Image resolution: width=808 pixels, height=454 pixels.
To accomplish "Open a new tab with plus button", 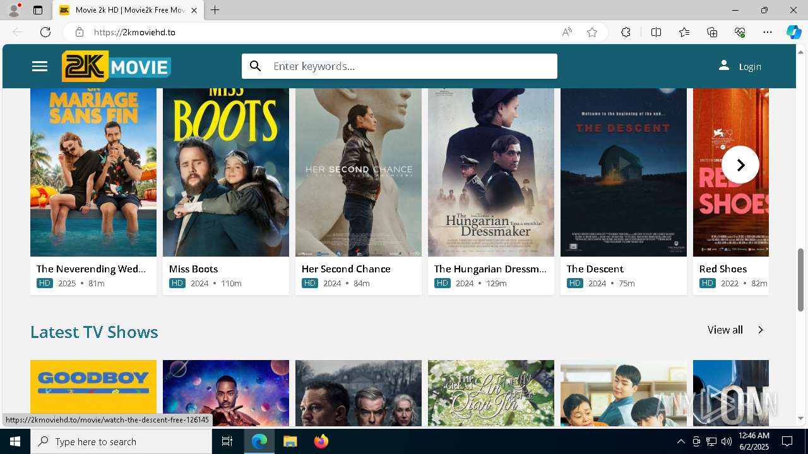I will [215, 10].
